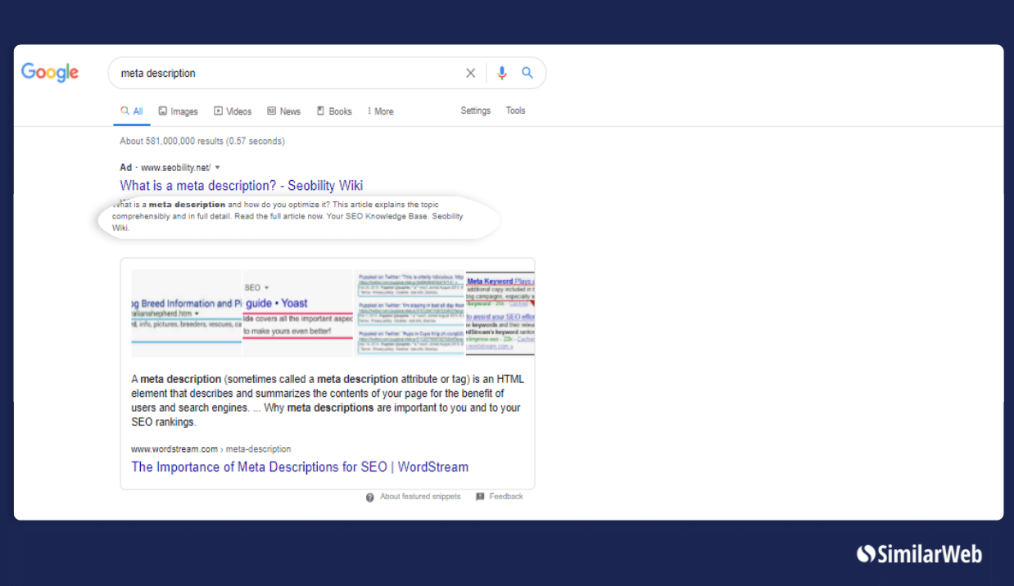Click the three-dot icon beside More
The width and height of the screenshot is (1014, 586).
pos(369,110)
